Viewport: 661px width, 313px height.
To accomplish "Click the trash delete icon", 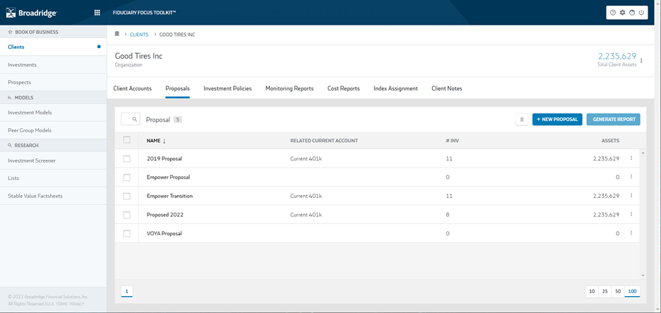I will tap(522, 119).
